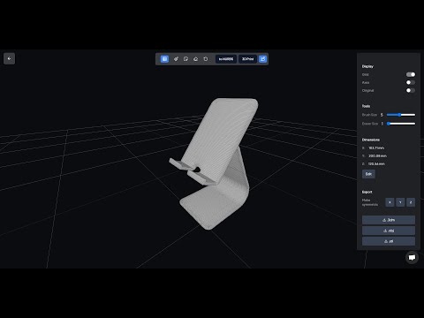The width and height of the screenshot is (424, 318).
Task: Select the square selection tool icon
Action: coord(185,59)
